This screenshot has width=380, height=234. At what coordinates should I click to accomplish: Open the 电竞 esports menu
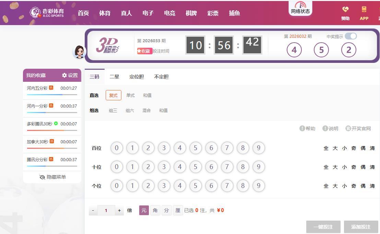tap(170, 13)
